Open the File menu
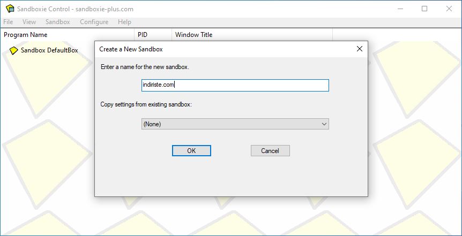The height and width of the screenshot is (236, 462). [x=8, y=22]
